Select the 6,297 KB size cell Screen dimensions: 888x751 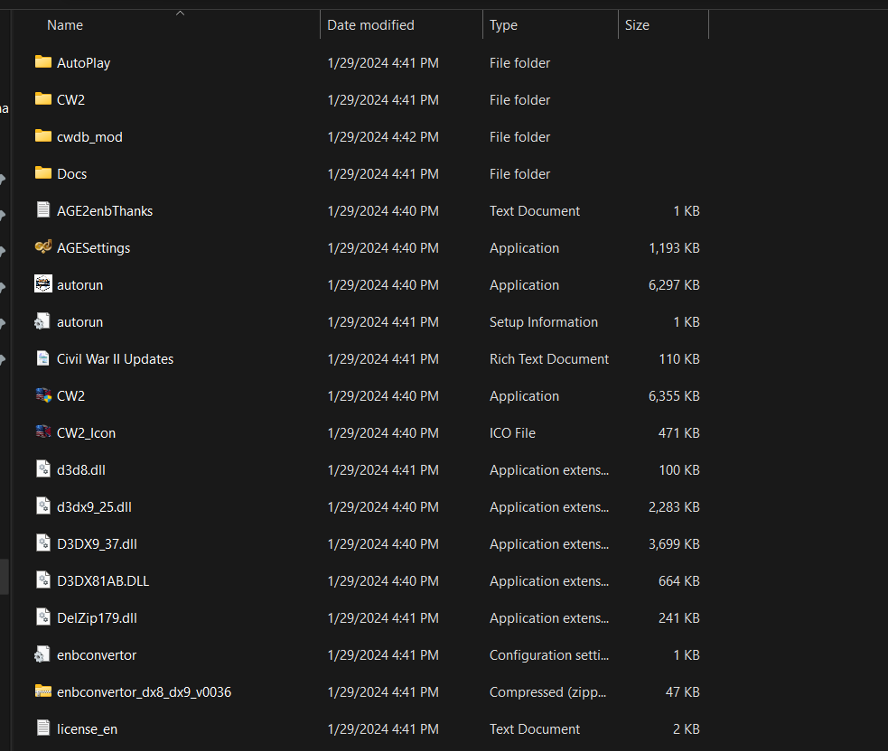[x=674, y=284]
